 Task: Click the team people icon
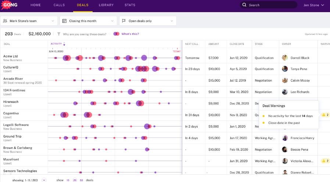5,21
